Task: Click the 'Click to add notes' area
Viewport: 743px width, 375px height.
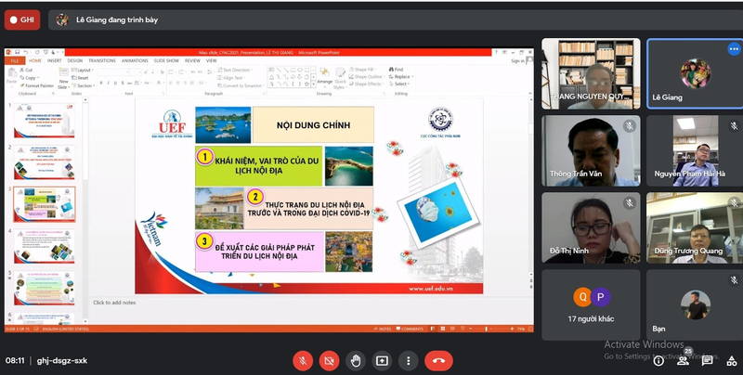Action: point(114,303)
